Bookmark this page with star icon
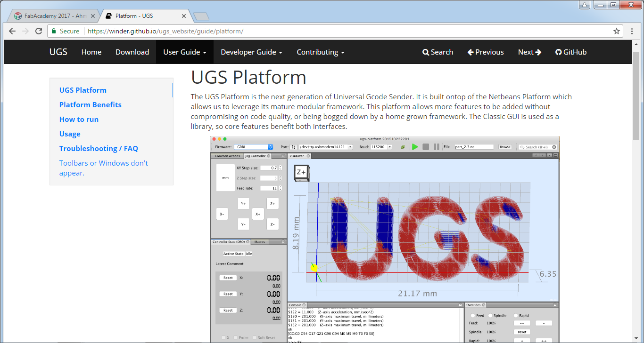644x343 pixels. (x=617, y=31)
